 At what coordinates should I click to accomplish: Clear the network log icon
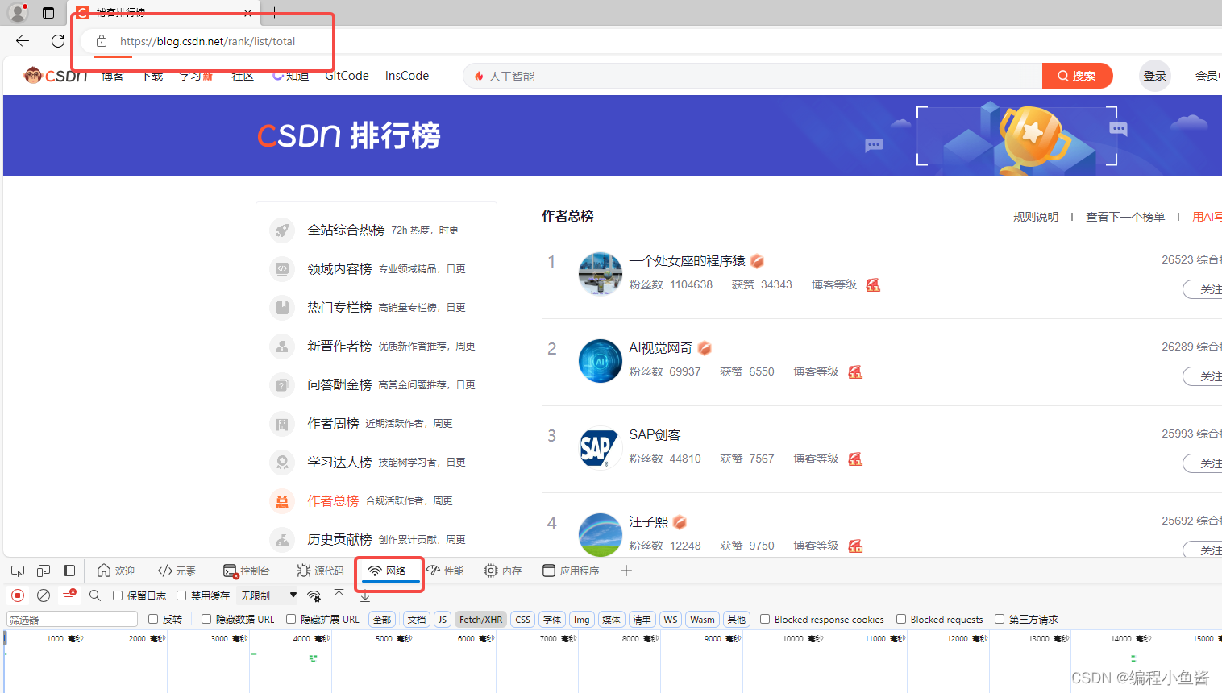click(44, 595)
